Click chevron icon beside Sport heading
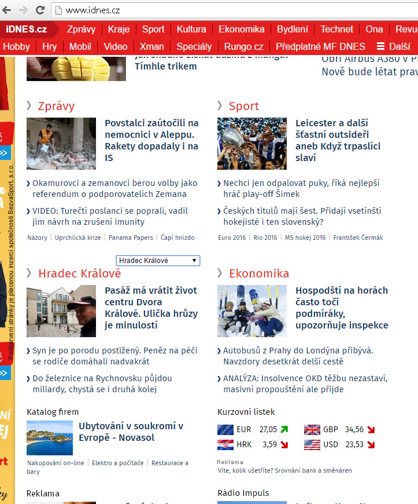Viewport: 418px width, 504px height. 220,105
